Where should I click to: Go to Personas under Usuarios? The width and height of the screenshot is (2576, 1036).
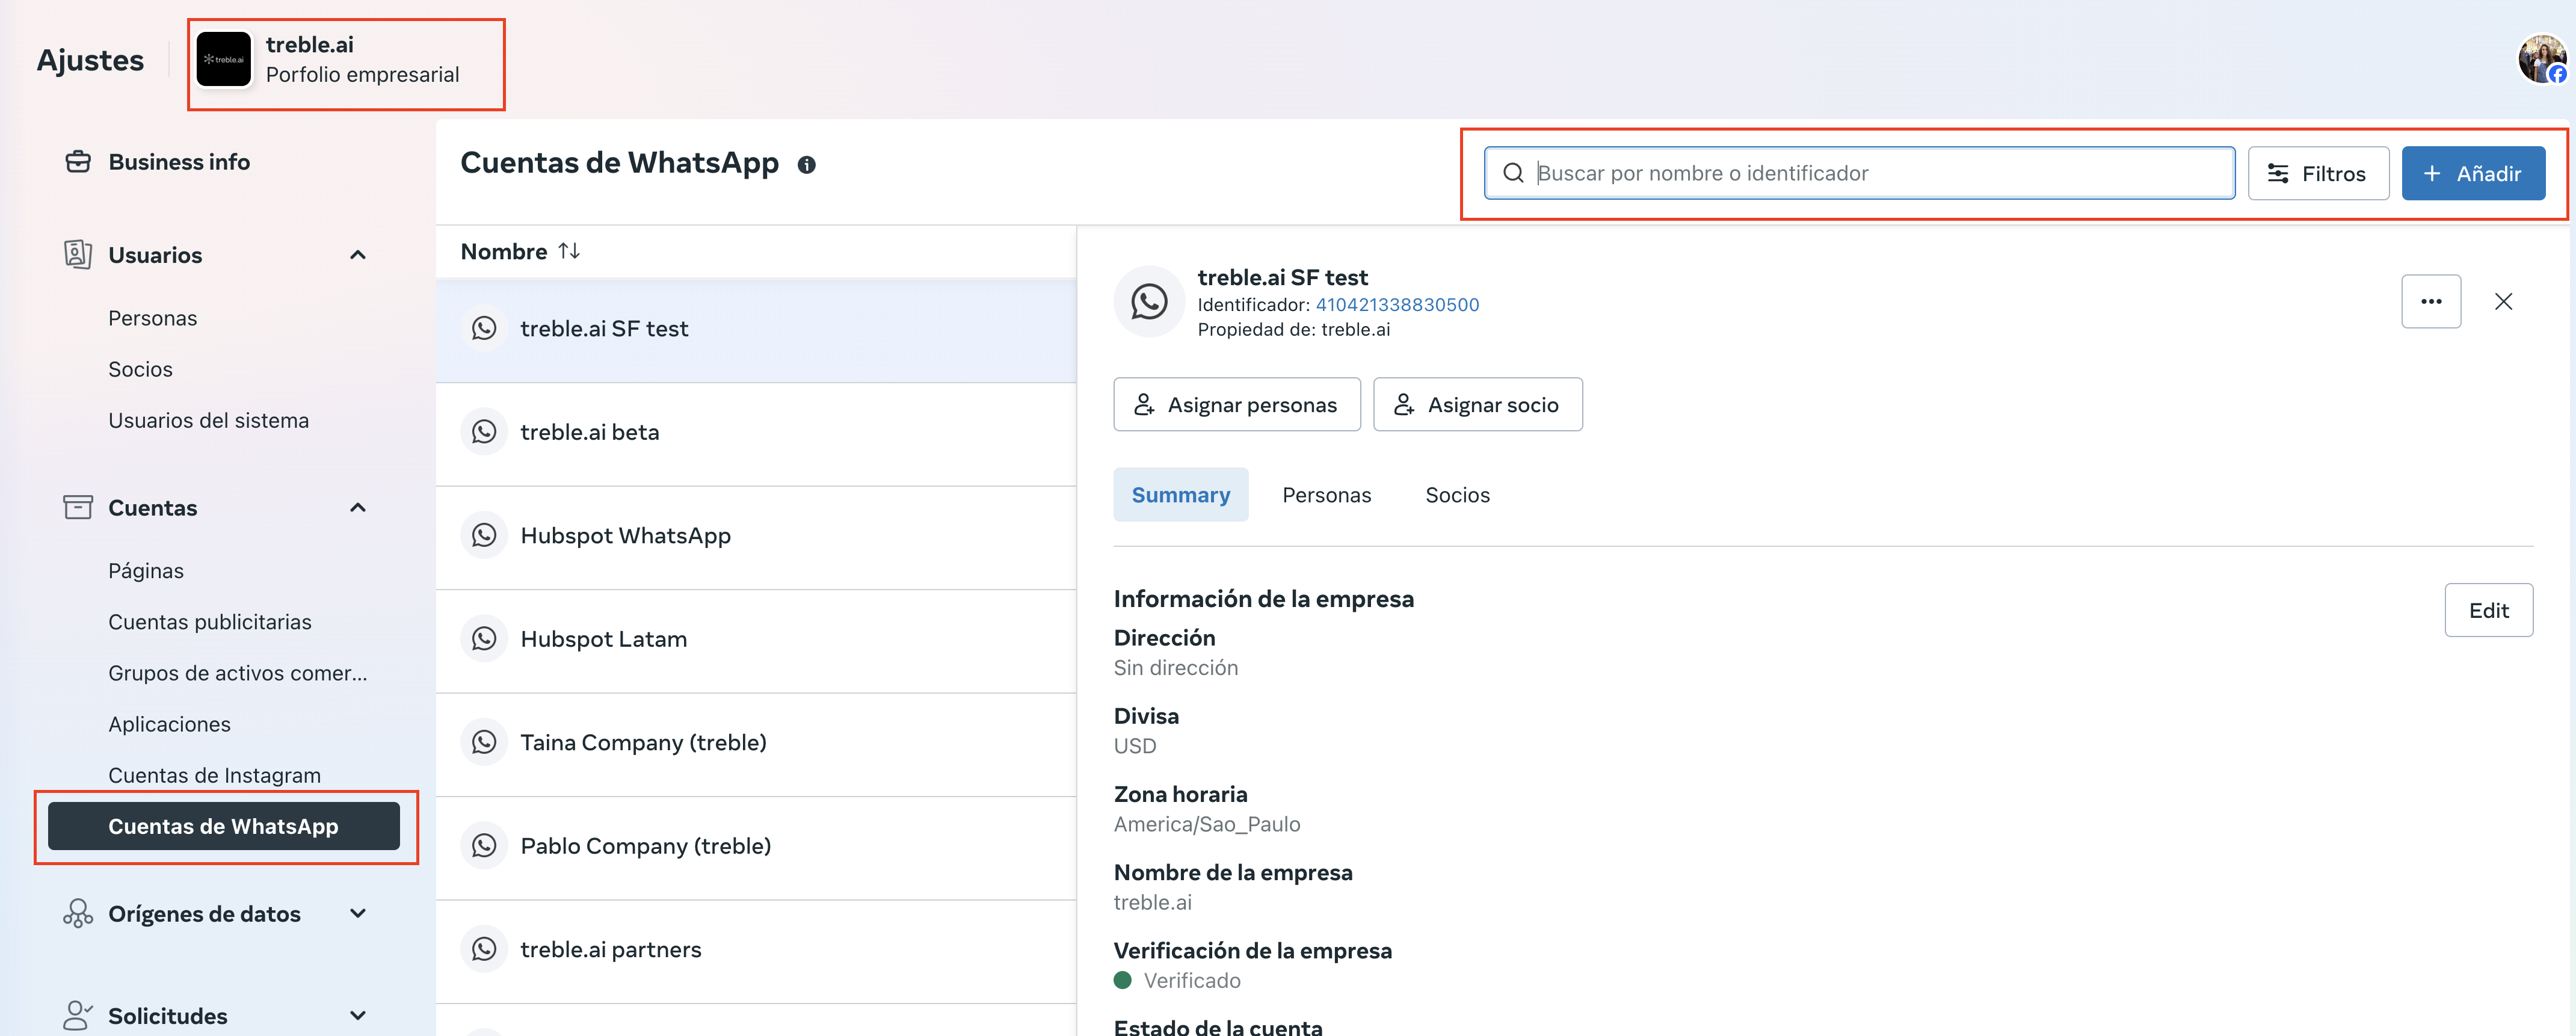coord(153,318)
